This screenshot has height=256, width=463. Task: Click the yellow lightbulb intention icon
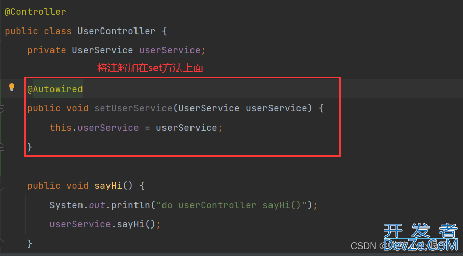12,87
